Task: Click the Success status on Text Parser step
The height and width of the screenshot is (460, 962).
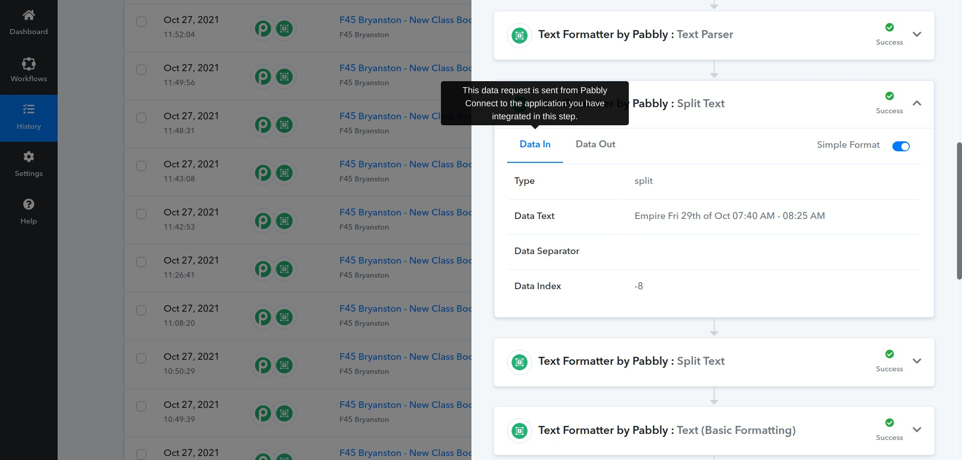Action: click(x=889, y=35)
